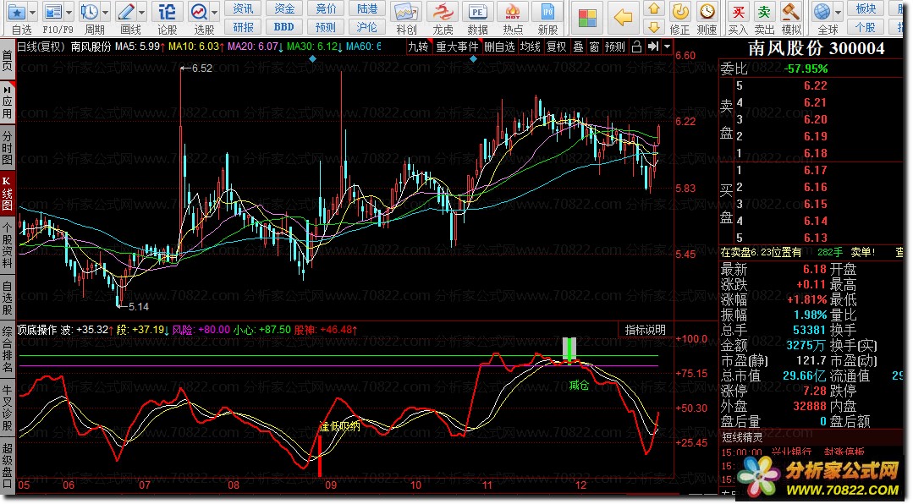
Task: Click 删自选 to remove from watchlist
Action: point(499,47)
